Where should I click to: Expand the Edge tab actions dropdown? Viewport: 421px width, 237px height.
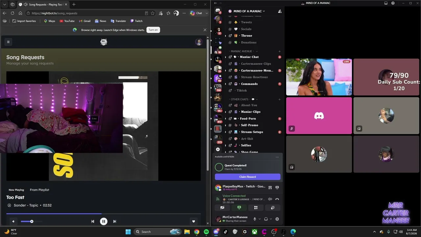4,4
